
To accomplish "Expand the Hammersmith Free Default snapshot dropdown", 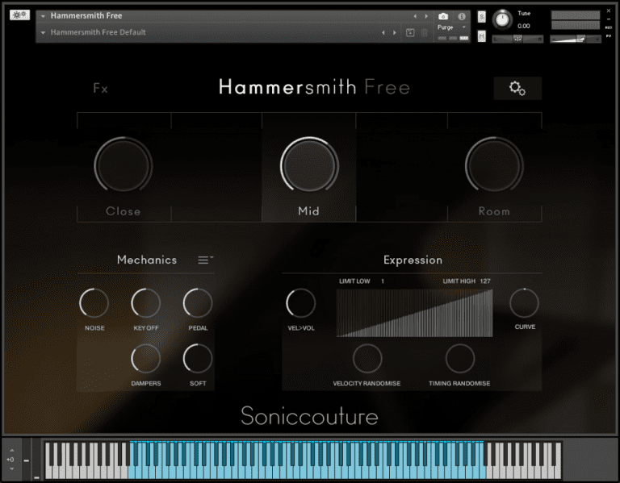I will (43, 32).
